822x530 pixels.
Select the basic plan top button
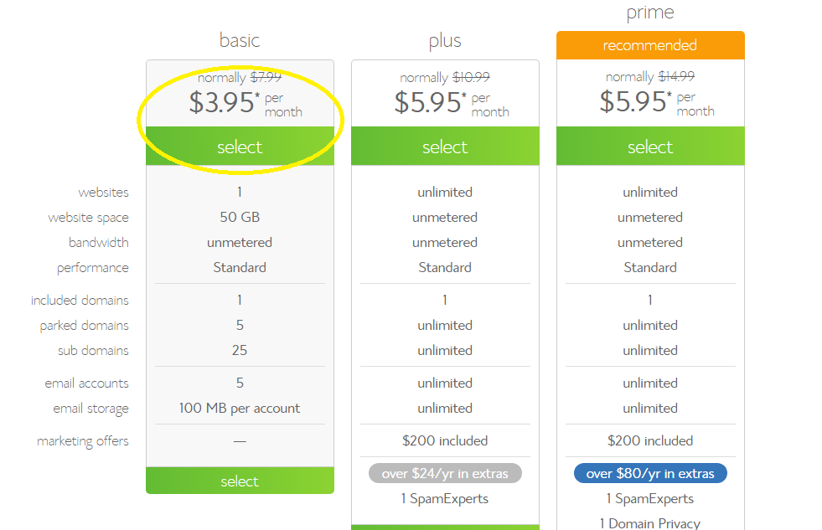pyautogui.click(x=240, y=147)
